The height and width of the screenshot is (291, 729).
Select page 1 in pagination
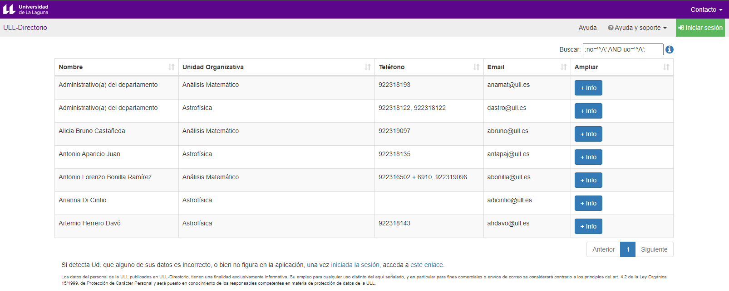[627, 249]
